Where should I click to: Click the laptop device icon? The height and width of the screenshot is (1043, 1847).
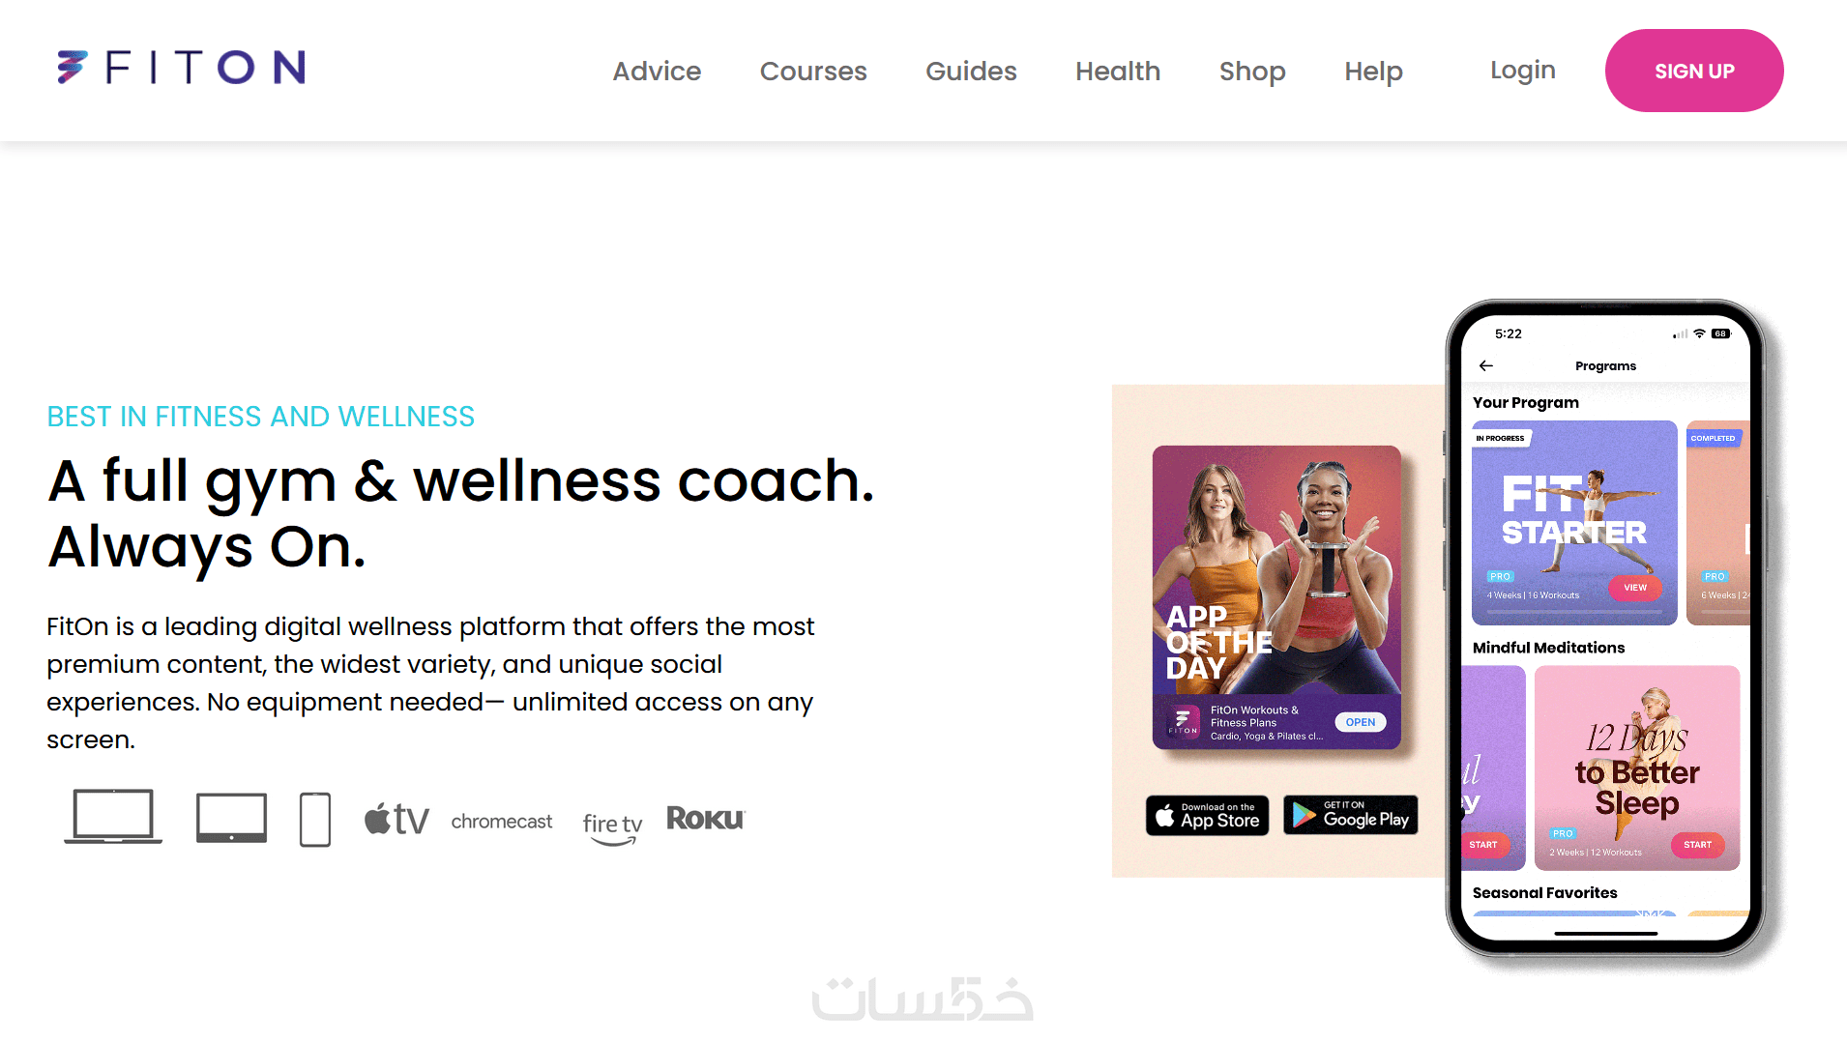click(x=113, y=817)
